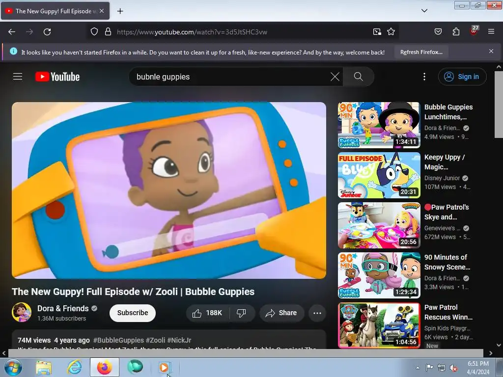Open the tracking protection shield icon
The width and height of the screenshot is (503, 377).
coord(94,31)
